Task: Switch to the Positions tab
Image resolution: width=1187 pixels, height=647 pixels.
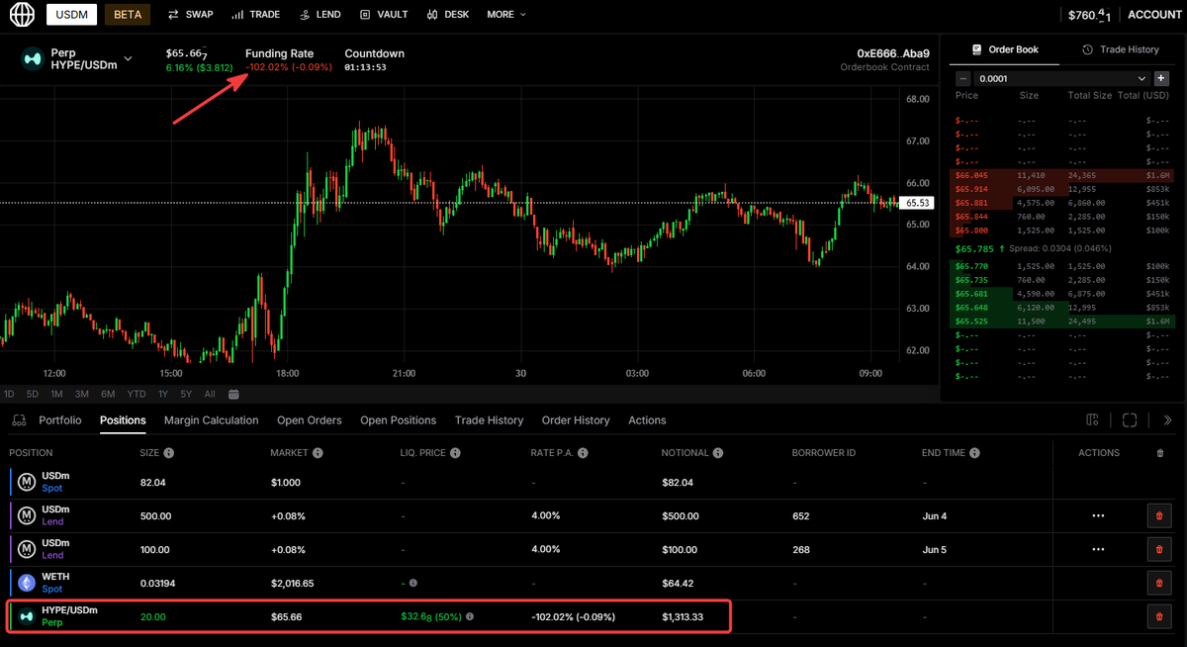Action: [x=123, y=420]
